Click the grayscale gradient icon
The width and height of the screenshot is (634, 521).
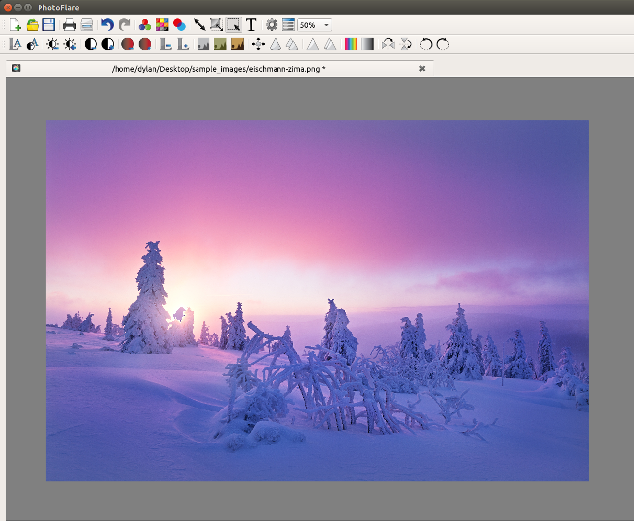click(x=367, y=44)
